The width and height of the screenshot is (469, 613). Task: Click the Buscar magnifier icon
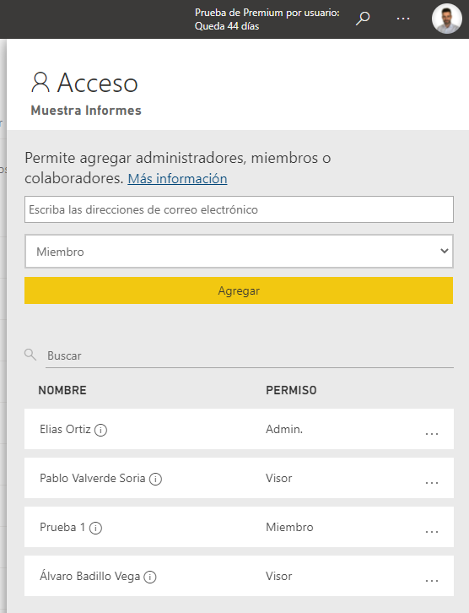click(30, 355)
